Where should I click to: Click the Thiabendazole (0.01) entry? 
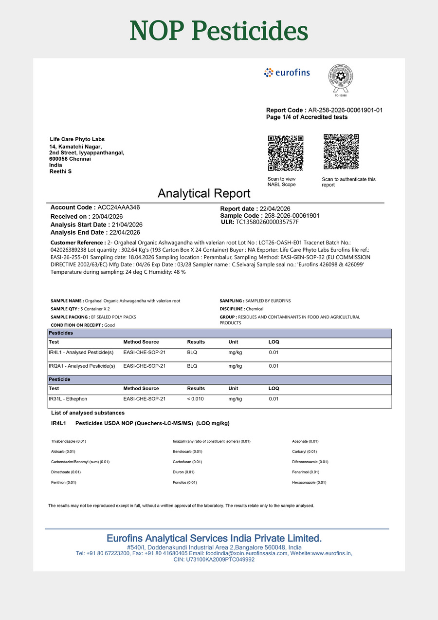[x=69, y=441]
